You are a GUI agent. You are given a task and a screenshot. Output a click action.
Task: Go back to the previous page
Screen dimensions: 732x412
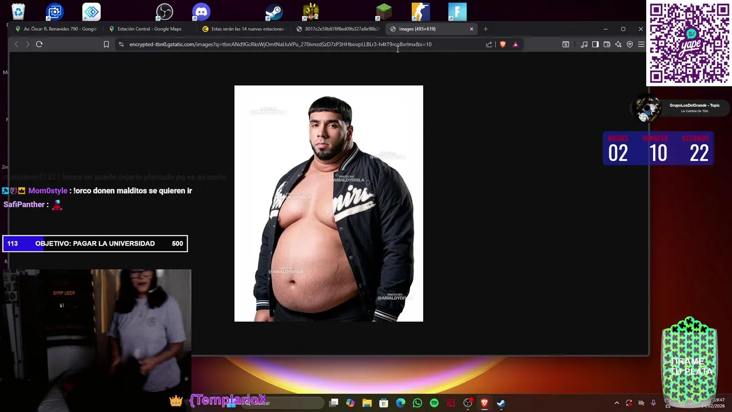[16, 44]
